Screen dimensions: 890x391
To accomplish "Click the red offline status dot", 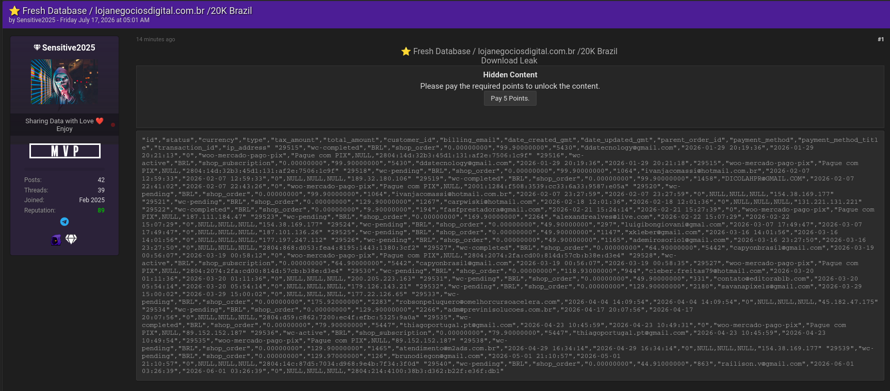I will [113, 125].
